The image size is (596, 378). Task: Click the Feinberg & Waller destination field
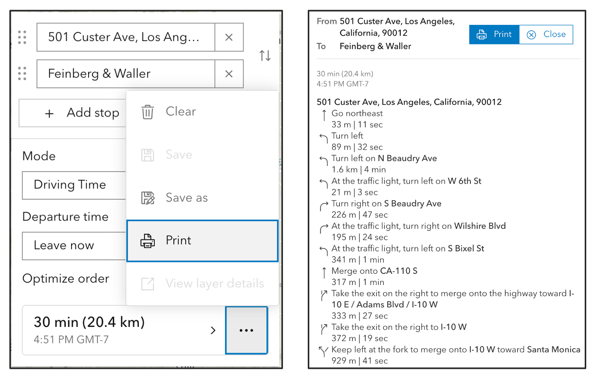126,74
